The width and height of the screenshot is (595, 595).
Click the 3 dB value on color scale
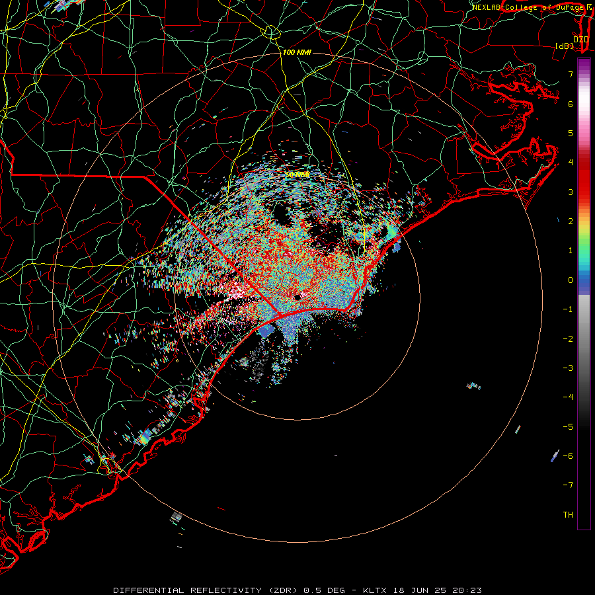pos(571,192)
